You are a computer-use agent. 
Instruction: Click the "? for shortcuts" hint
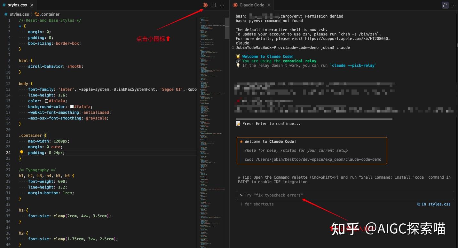pyautogui.click(x=257, y=204)
